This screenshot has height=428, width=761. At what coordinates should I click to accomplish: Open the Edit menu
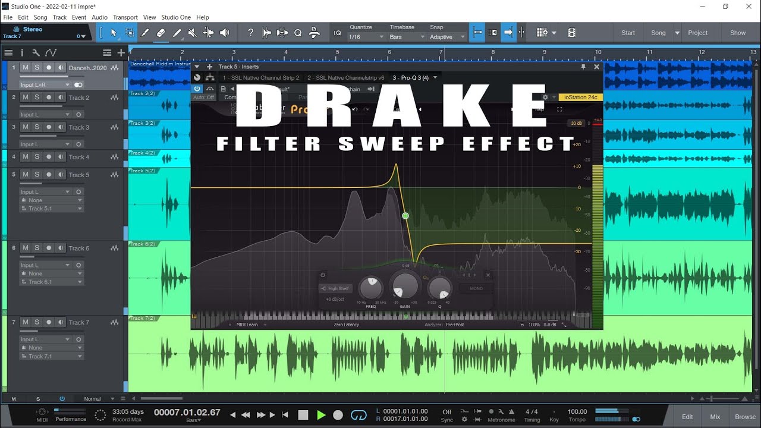pos(23,17)
